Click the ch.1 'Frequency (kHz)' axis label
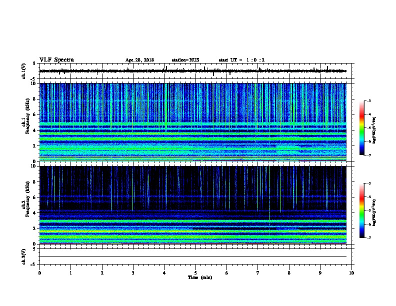 pyautogui.click(x=27, y=116)
